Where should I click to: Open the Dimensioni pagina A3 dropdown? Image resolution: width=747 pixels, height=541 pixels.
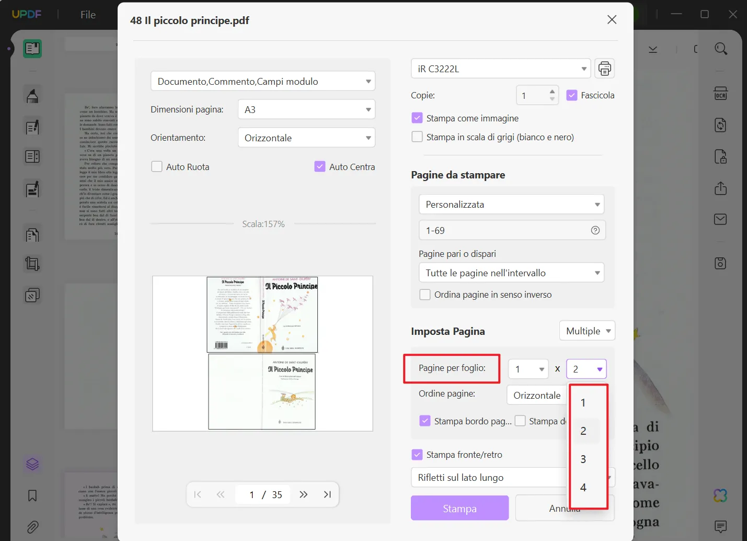tap(306, 109)
